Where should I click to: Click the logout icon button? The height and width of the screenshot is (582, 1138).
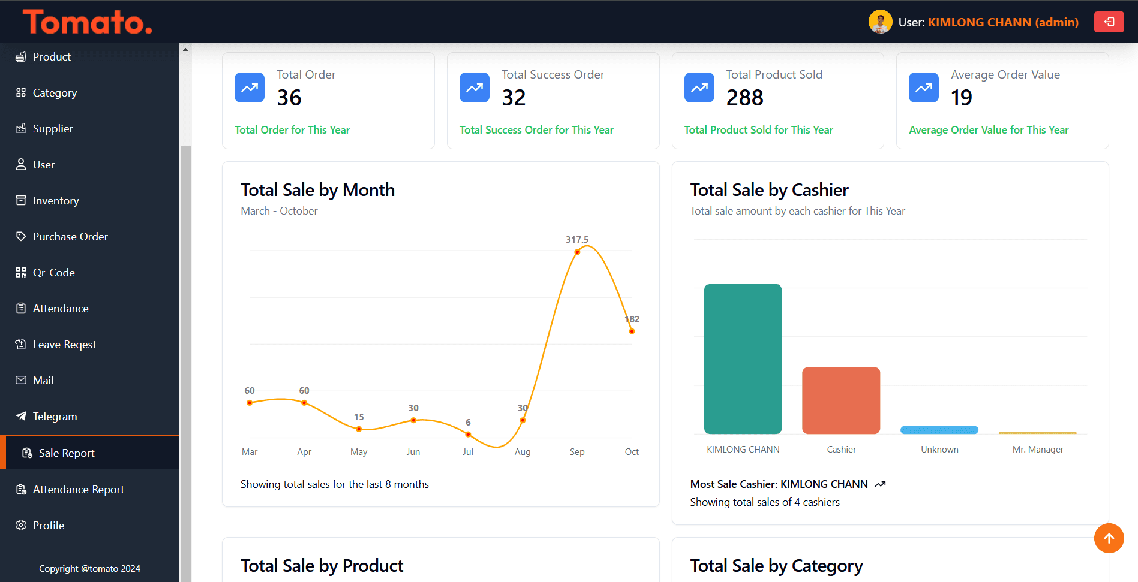pos(1109,22)
